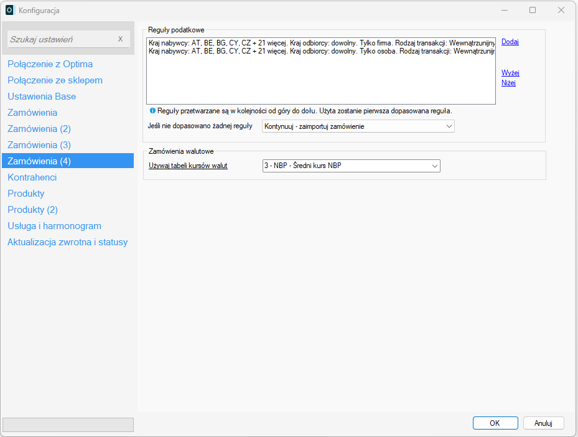Switch to Zamówienia (3) page

(x=39, y=145)
